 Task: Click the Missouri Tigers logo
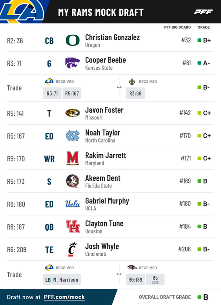pyautogui.click(x=73, y=113)
